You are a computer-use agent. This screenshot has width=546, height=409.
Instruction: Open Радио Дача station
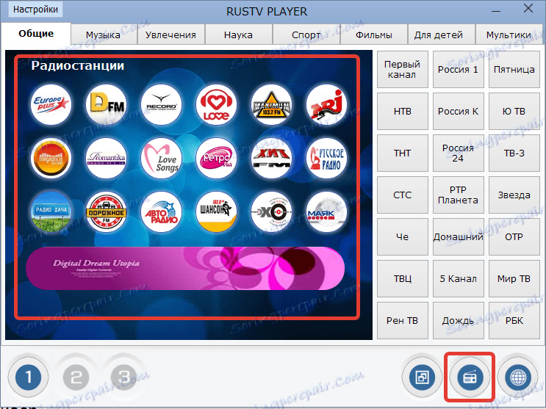(x=51, y=211)
